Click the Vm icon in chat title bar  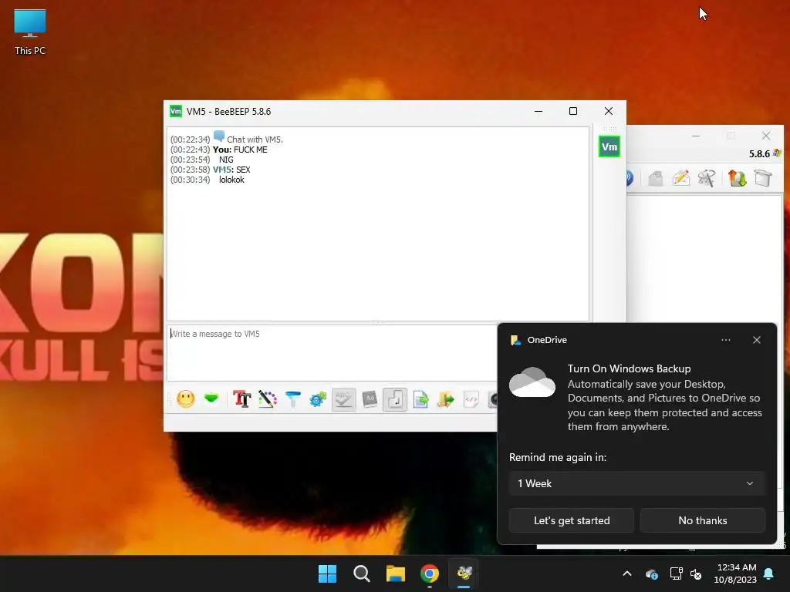(x=175, y=111)
